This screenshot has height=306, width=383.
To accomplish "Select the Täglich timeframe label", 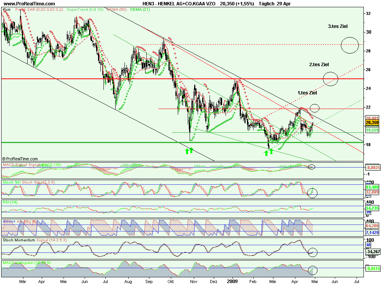I will [267, 4].
